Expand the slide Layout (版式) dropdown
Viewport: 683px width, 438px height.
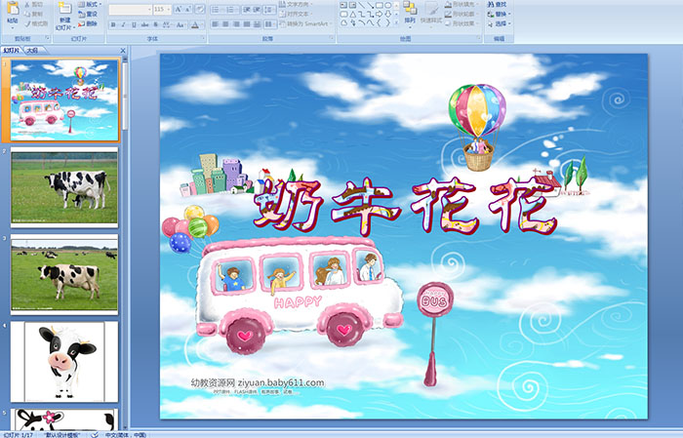91,5
